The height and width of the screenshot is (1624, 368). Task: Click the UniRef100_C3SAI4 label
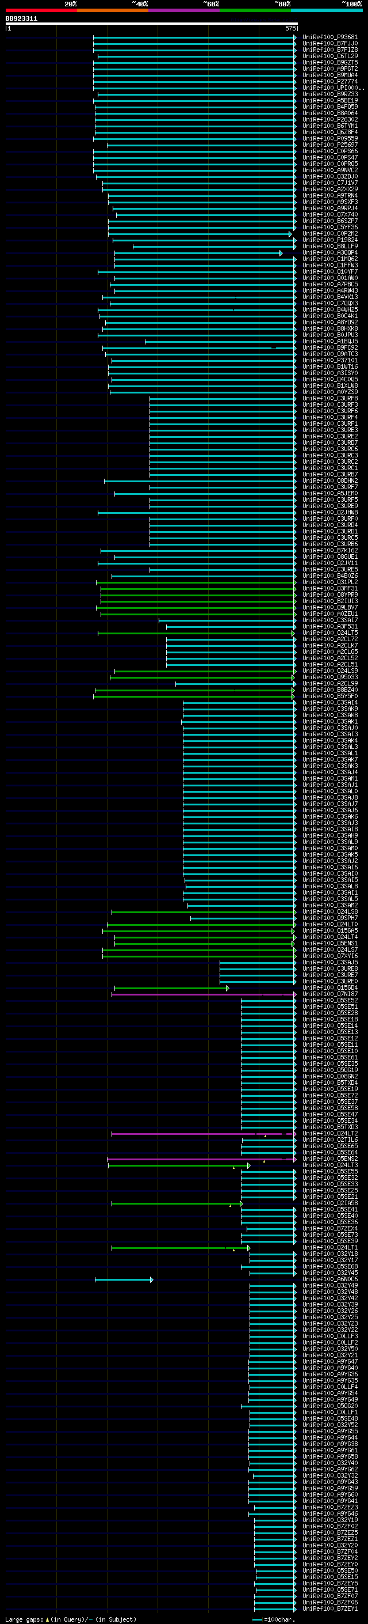pyautogui.click(x=330, y=703)
